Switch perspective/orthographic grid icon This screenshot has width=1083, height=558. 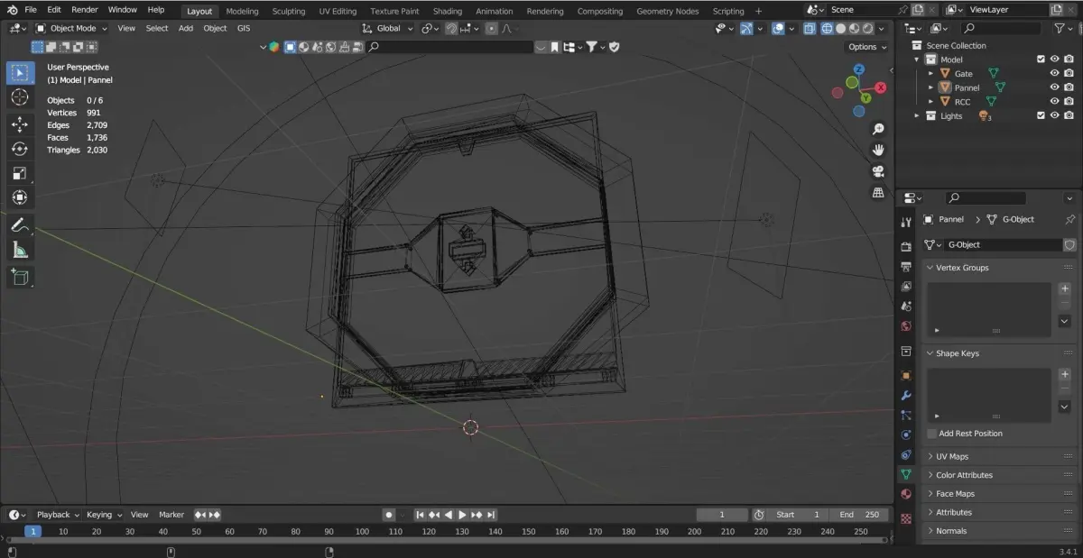(878, 192)
